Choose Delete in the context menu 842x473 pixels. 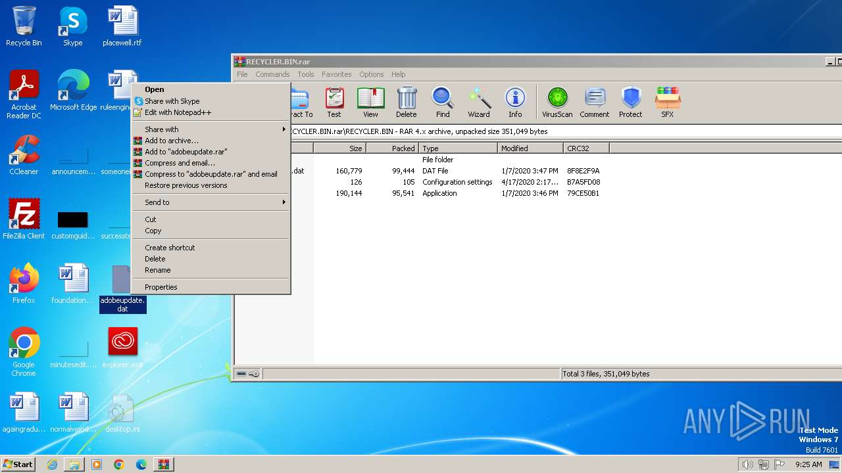[210, 259]
